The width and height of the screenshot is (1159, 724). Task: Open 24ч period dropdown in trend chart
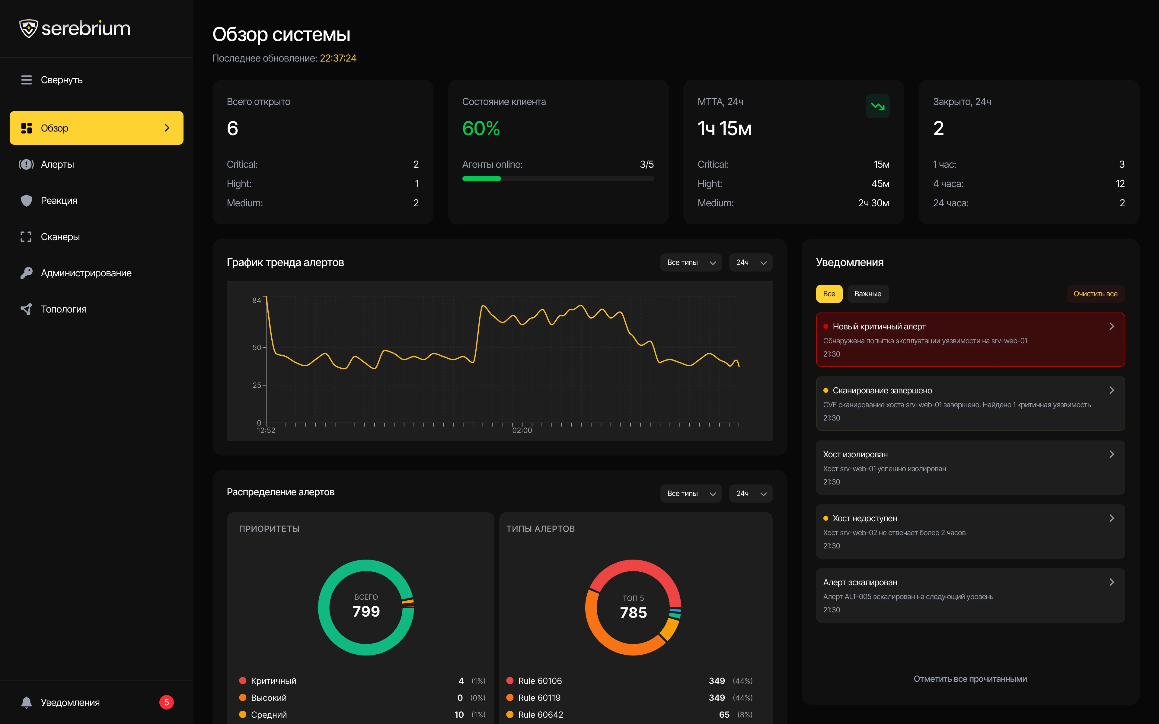click(750, 262)
